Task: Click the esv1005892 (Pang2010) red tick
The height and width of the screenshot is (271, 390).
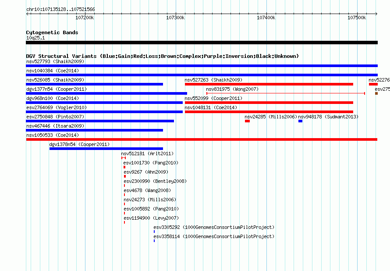Action: [x=124, y=213]
